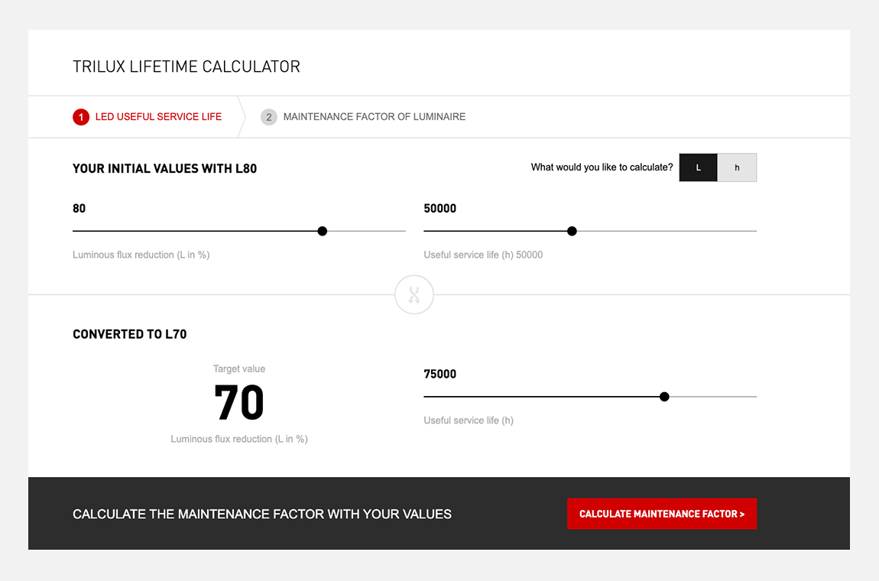
Task: Click the 'Target value' label
Action: pyautogui.click(x=238, y=369)
